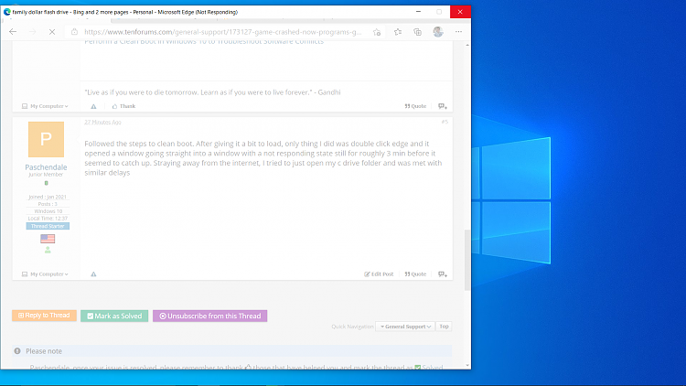
Task: Click the page's vertical scrollbar thumb
Action: pyautogui.click(x=467, y=259)
